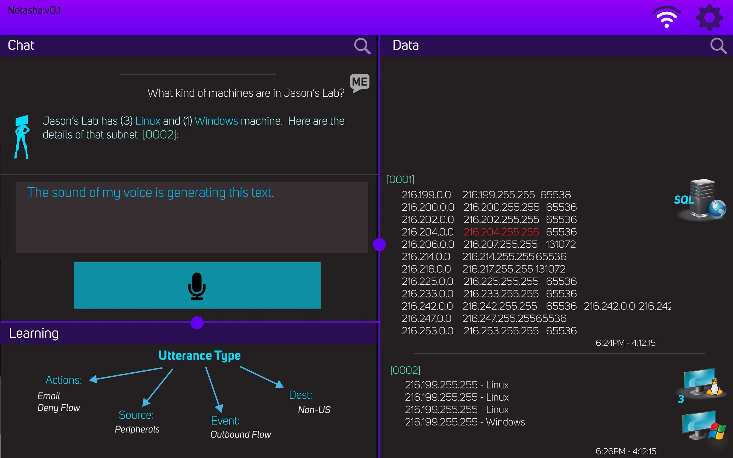Search within the Chat panel
The image size is (733, 458).
pyautogui.click(x=362, y=46)
